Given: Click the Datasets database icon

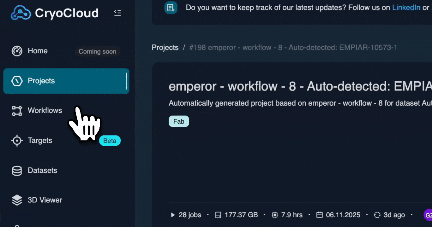Looking at the screenshot, I should [17, 170].
